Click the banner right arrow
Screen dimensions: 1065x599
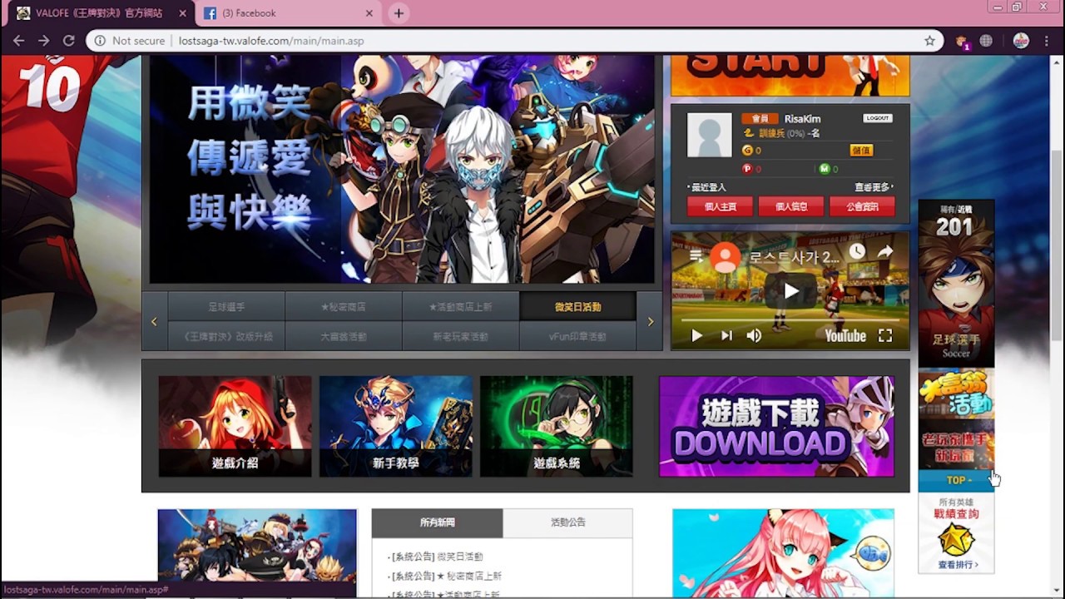pyautogui.click(x=650, y=321)
